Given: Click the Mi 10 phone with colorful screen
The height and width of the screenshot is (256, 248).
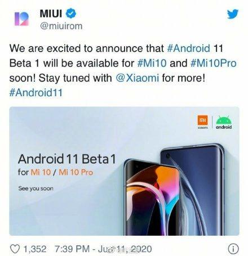Looking at the screenshot, I should (152, 198).
